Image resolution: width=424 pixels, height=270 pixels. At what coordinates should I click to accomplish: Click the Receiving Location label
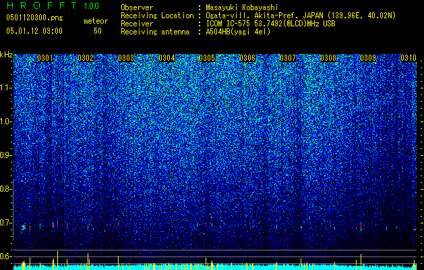coord(157,16)
